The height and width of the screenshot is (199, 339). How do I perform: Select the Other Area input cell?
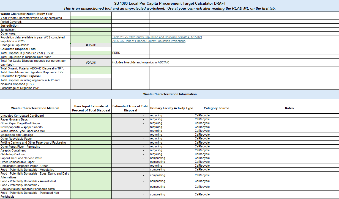(x=91, y=33)
